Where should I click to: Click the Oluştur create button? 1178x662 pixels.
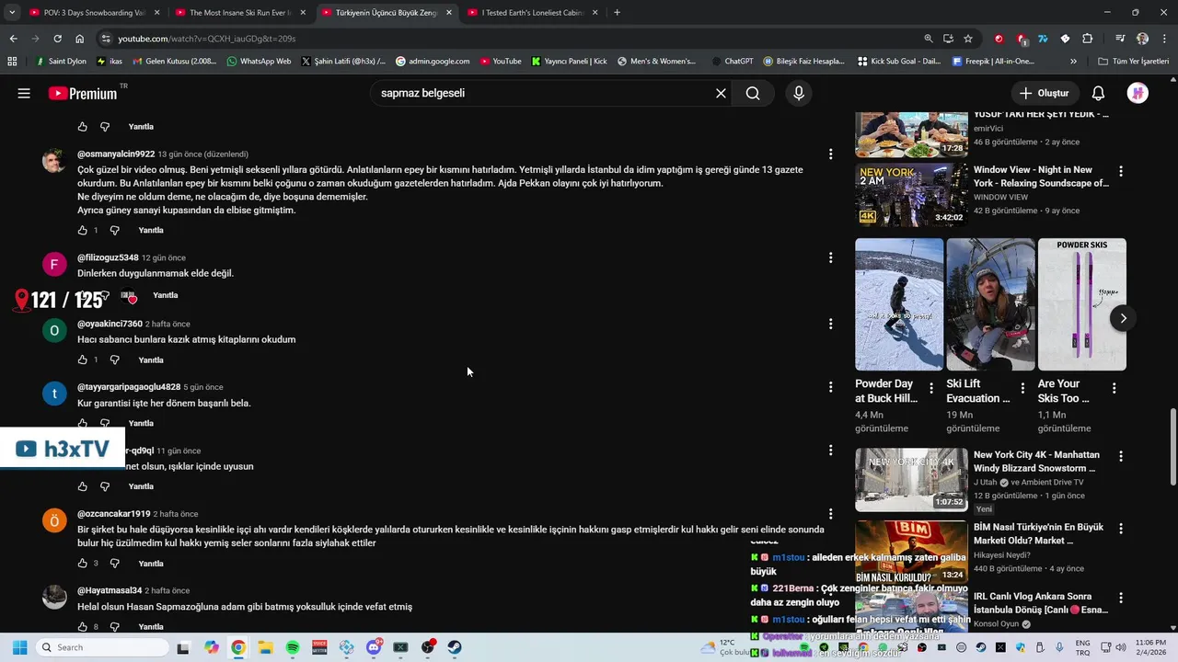point(1044,93)
